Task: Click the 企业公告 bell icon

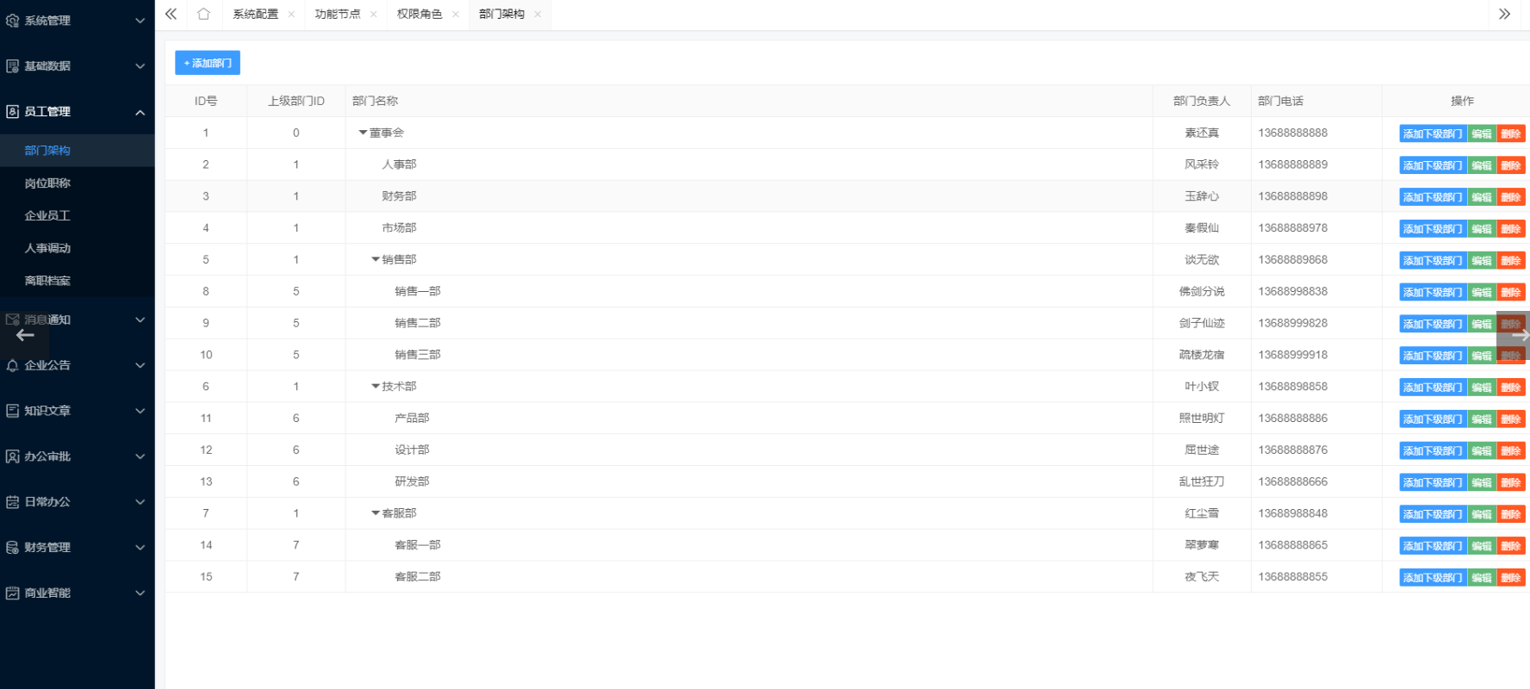Action: point(12,365)
